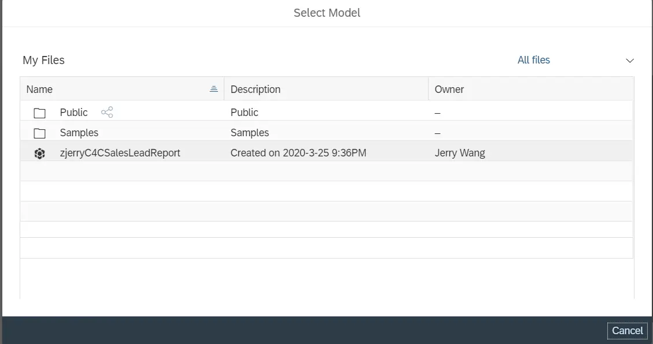Click the Select Model dialog title
653x344 pixels.
coord(327,13)
